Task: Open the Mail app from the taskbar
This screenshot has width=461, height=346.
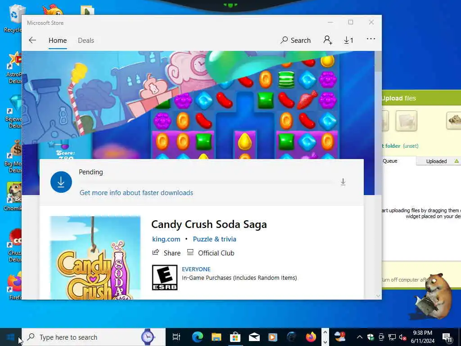Action: click(x=254, y=337)
